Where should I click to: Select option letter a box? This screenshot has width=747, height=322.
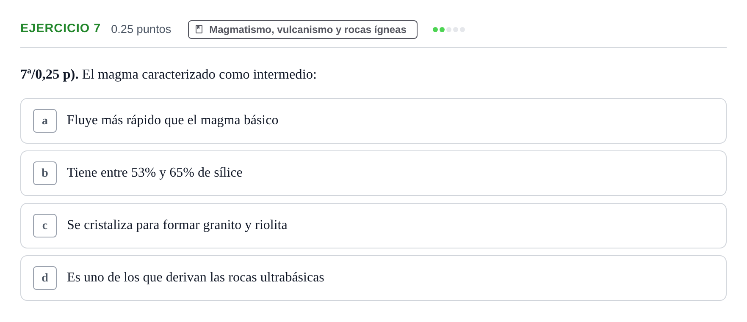click(45, 121)
